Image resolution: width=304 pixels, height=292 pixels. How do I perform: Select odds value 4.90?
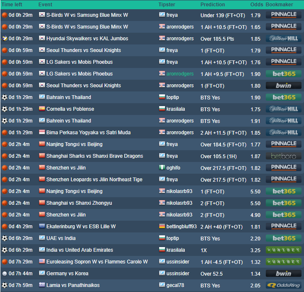click(255, 215)
